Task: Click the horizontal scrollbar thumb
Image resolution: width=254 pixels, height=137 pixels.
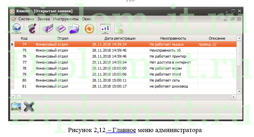Action: (x=19, y=97)
